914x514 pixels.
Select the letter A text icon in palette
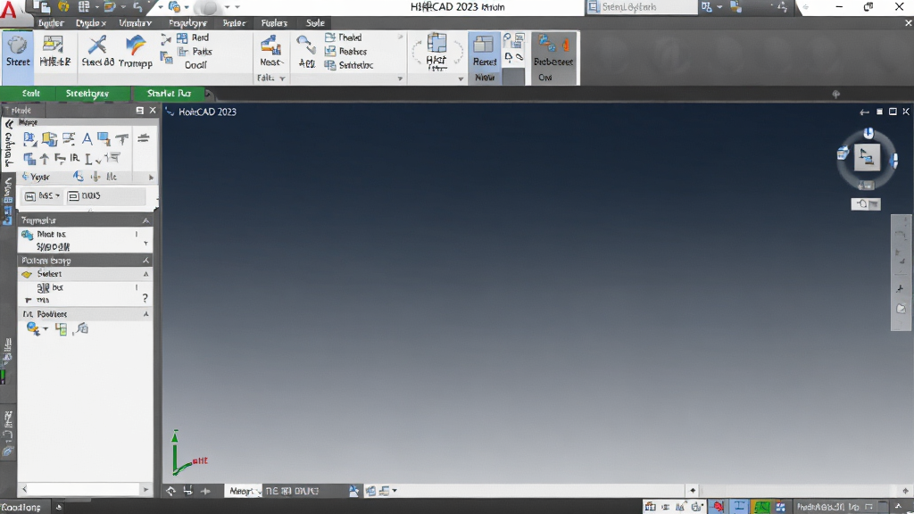point(87,138)
